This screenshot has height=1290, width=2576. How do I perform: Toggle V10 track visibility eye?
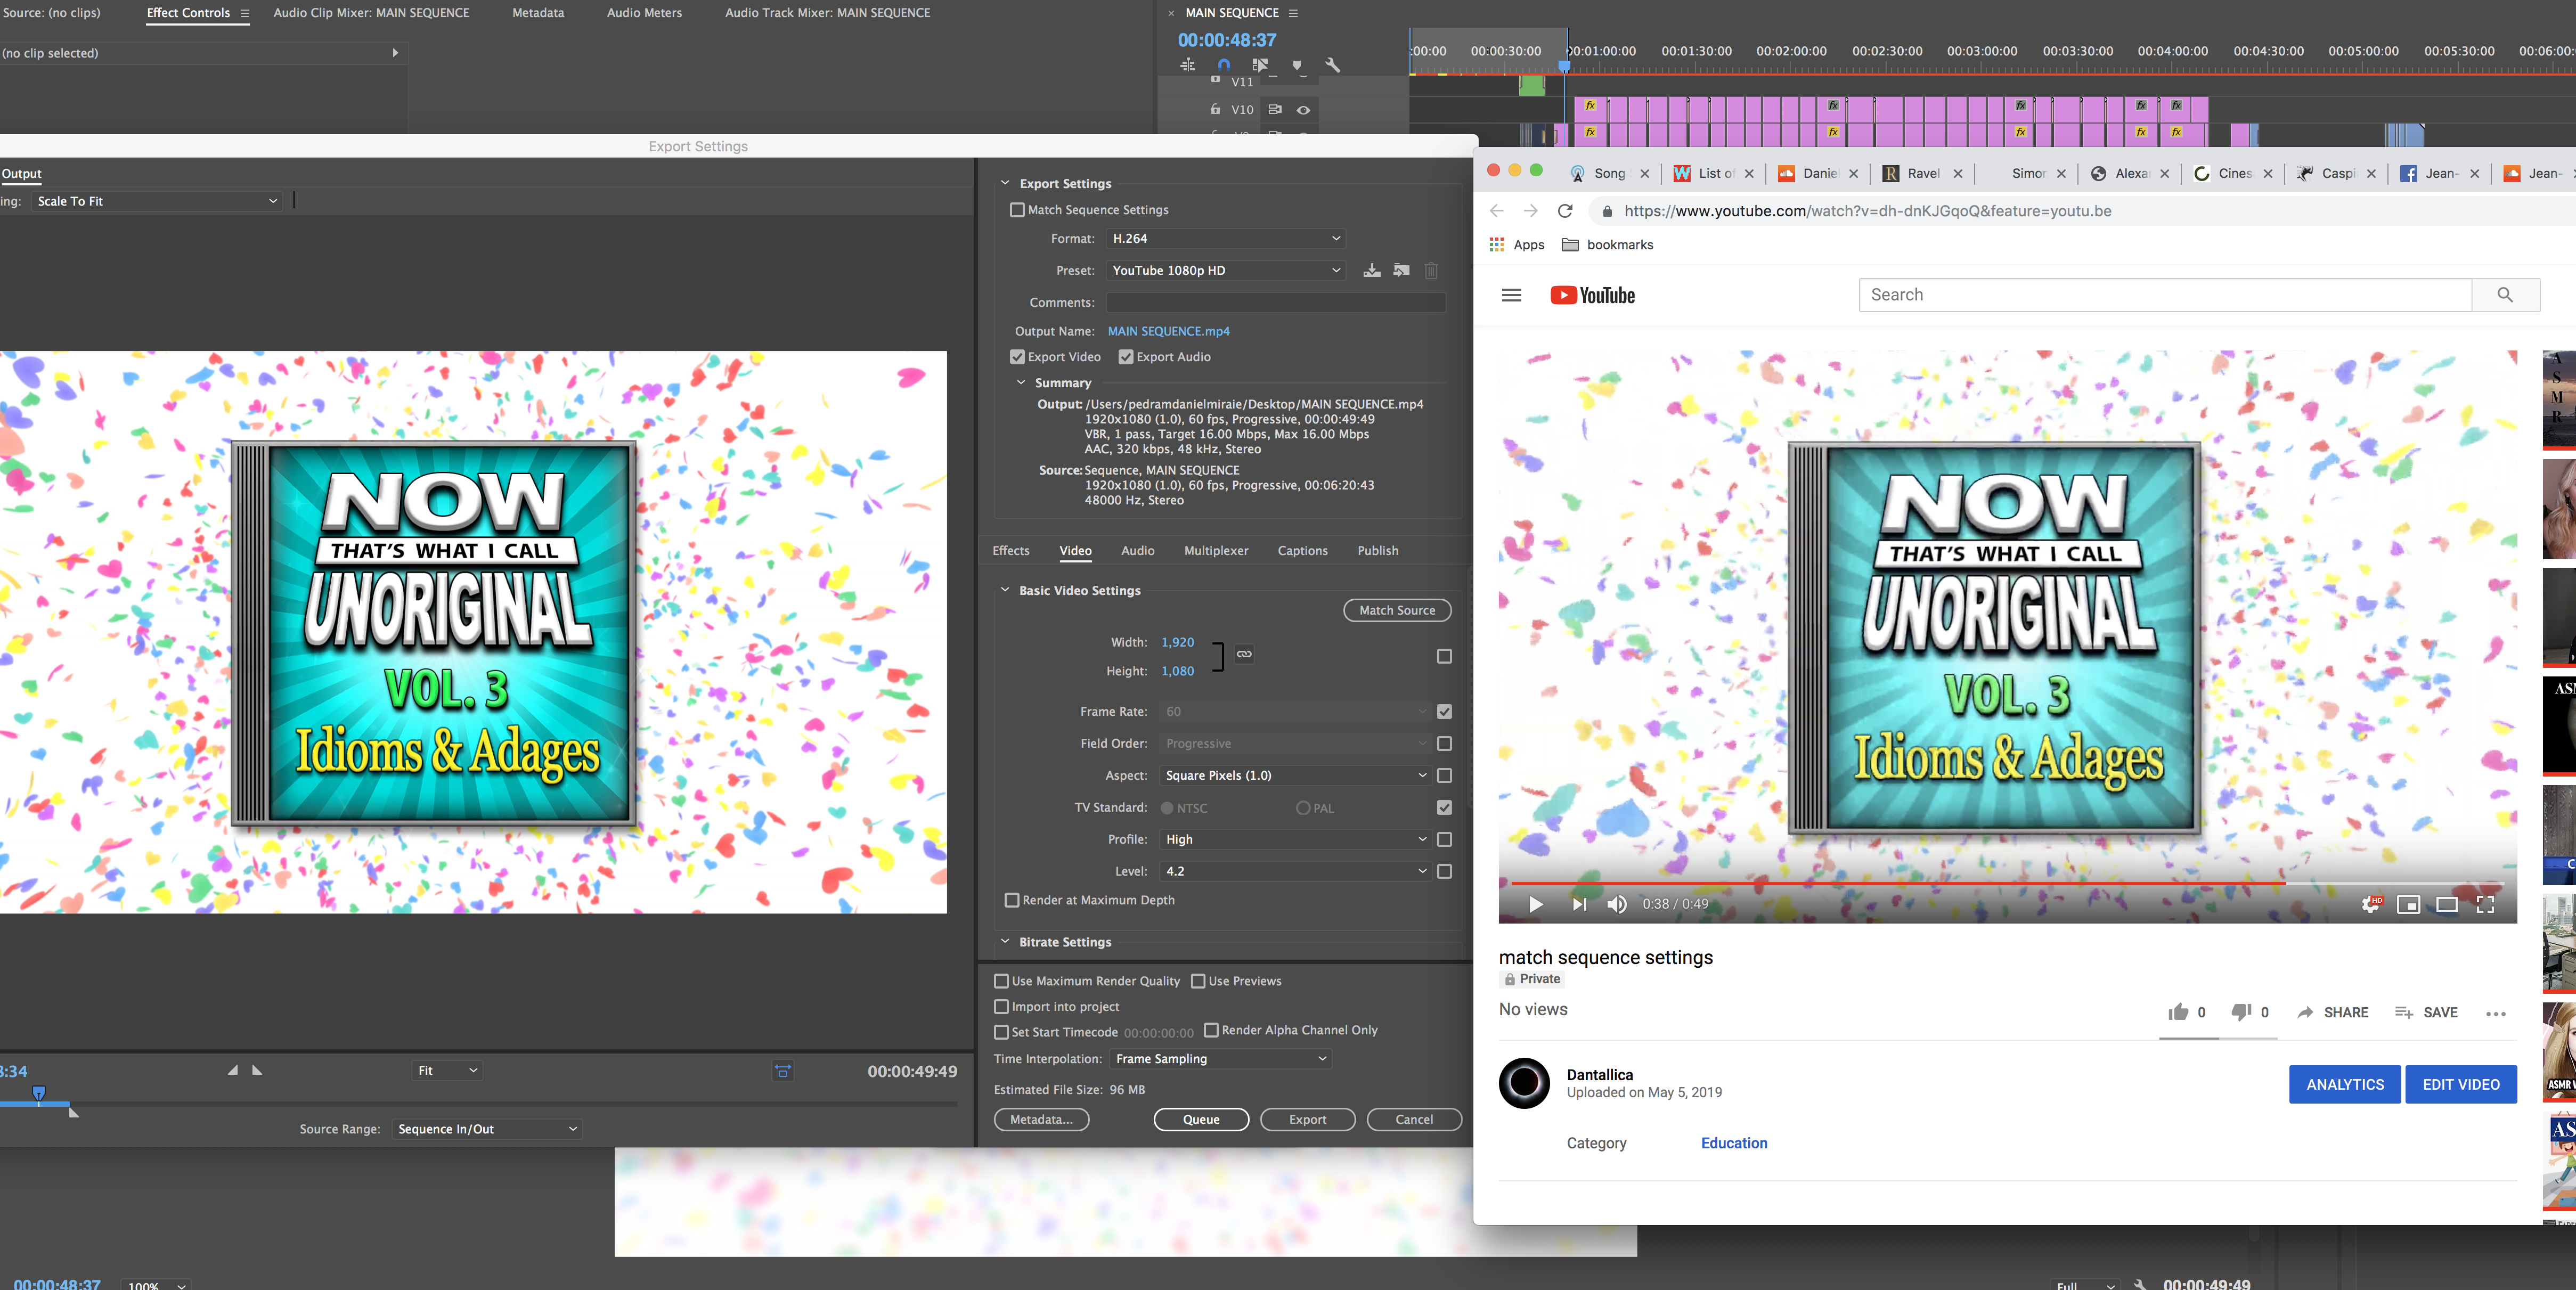pos(1303,110)
